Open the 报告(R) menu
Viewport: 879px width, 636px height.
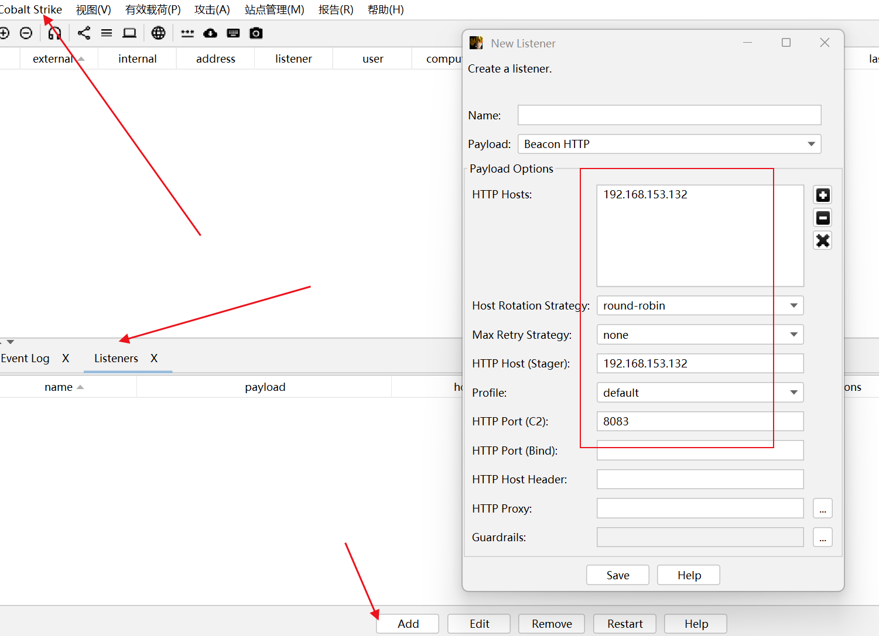point(336,9)
